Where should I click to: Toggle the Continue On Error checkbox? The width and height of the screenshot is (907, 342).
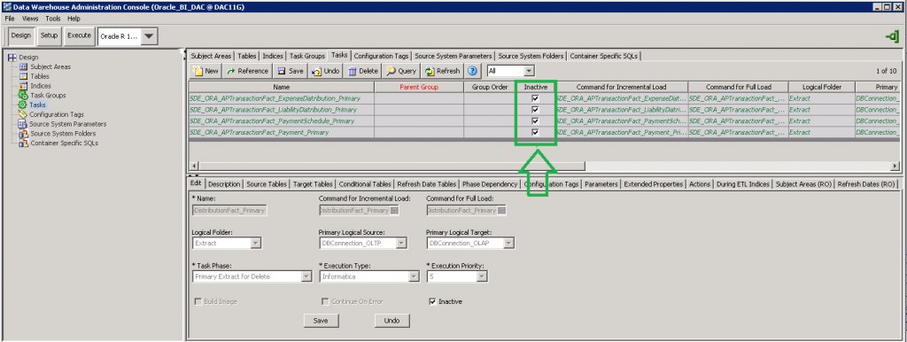(x=324, y=301)
